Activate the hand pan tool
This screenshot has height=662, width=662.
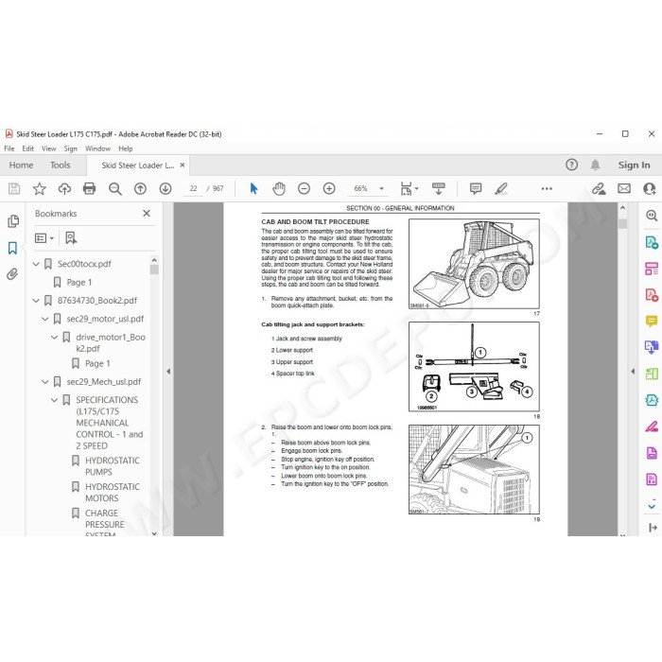[x=279, y=188]
